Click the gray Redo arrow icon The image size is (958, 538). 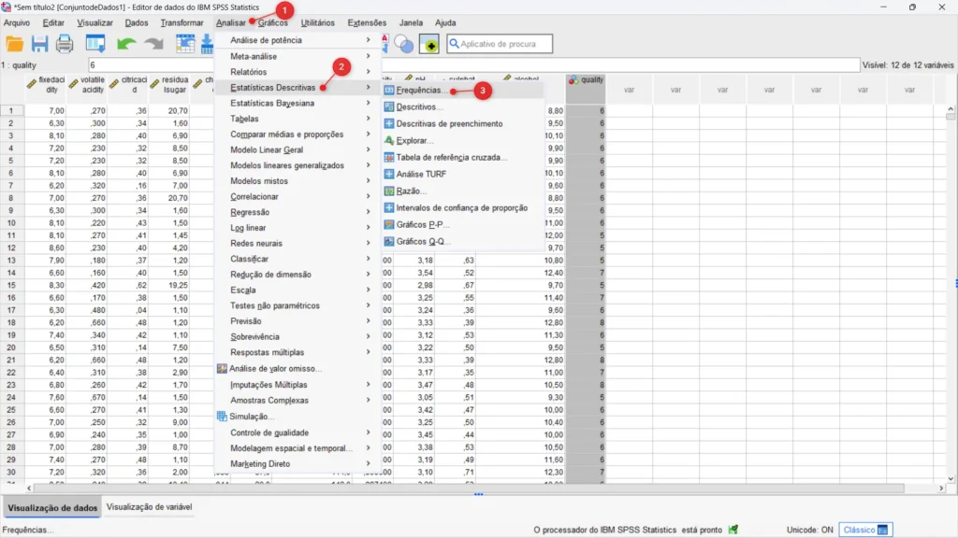pos(152,44)
